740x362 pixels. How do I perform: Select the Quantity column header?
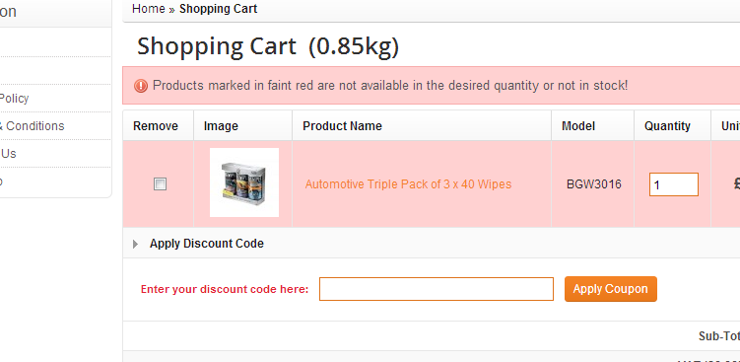coord(667,126)
